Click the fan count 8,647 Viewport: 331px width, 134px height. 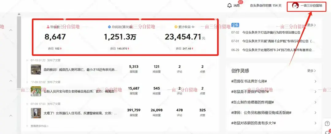coord(55,37)
